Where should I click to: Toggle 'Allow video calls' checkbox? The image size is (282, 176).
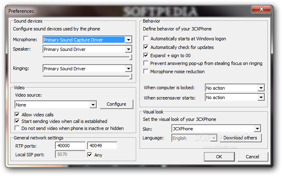pyautogui.click(x=17, y=114)
